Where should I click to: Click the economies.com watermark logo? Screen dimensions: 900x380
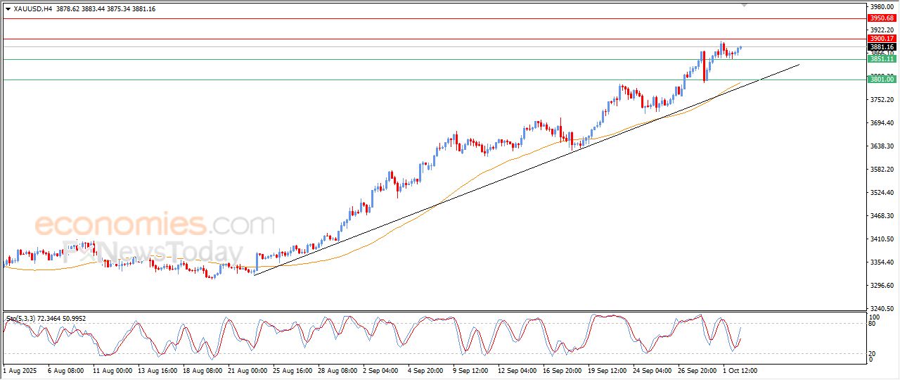(154, 225)
